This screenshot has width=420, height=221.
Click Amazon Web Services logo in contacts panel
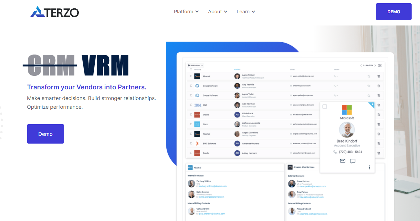[290, 167]
